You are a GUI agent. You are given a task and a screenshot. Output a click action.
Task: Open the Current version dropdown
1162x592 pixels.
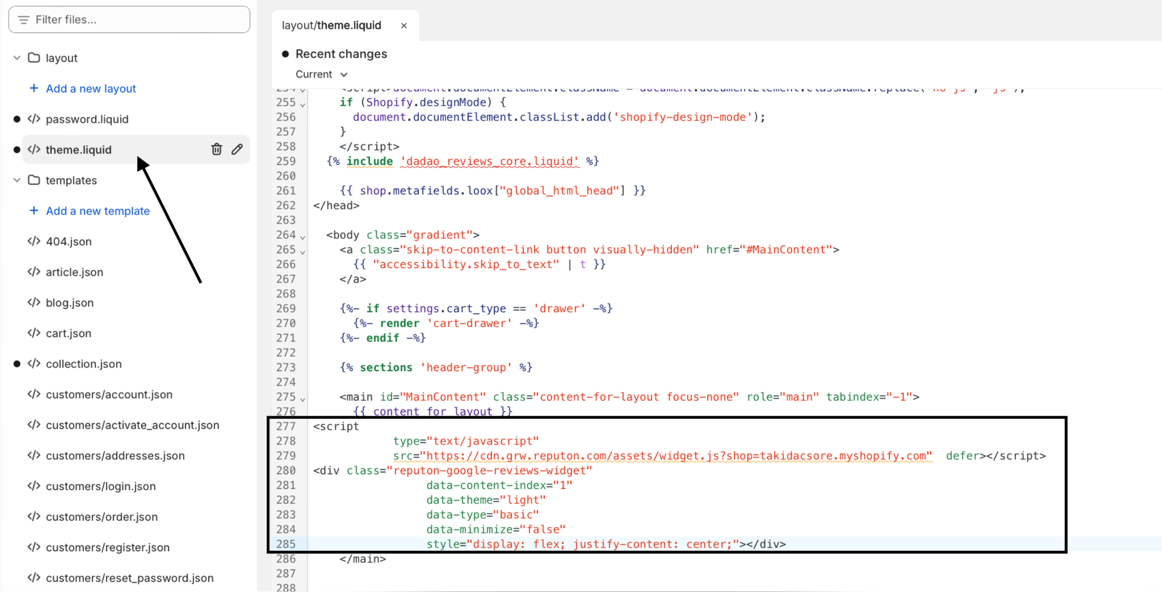(x=321, y=74)
